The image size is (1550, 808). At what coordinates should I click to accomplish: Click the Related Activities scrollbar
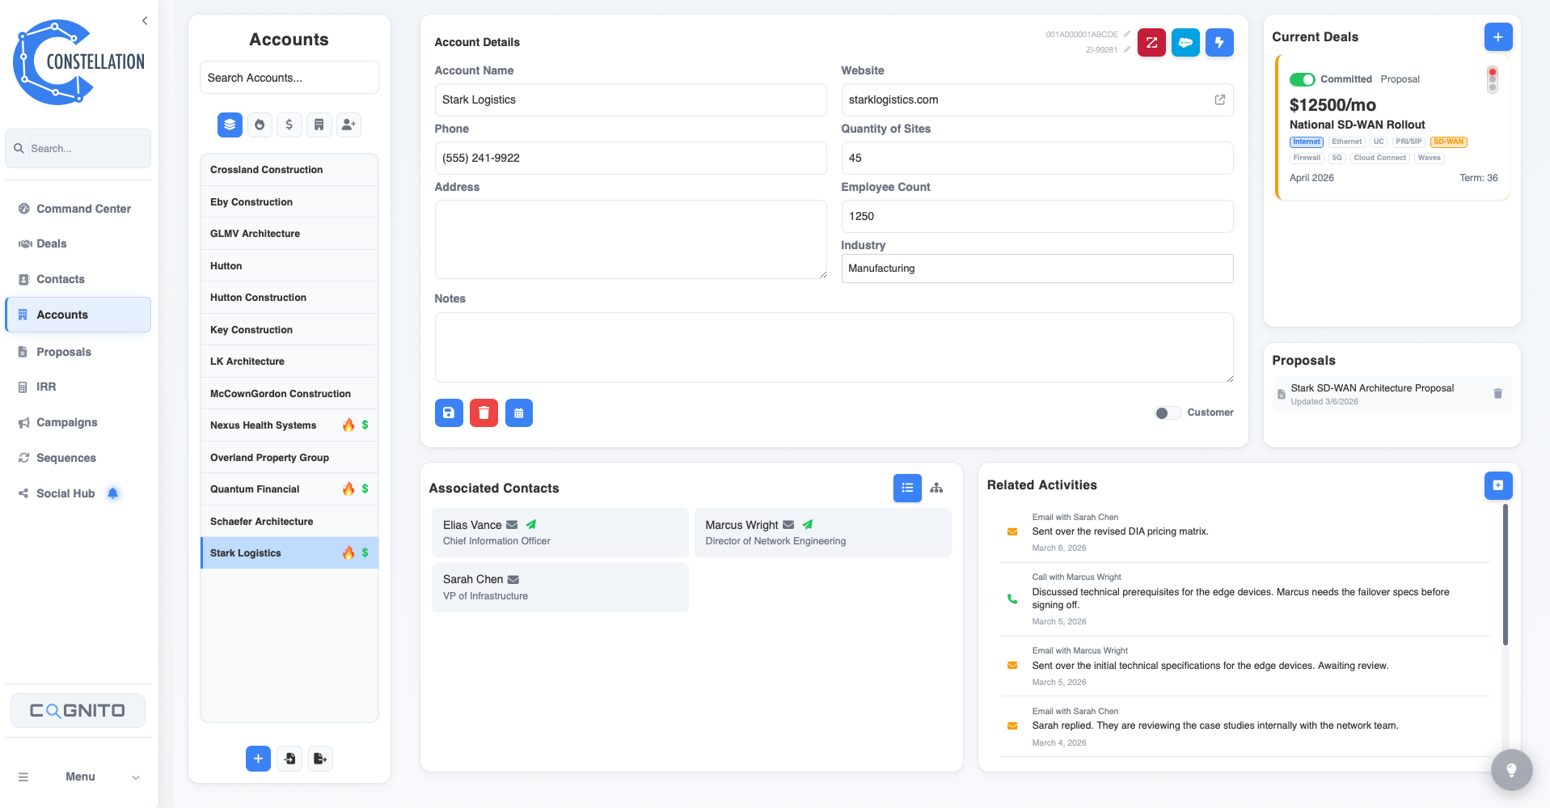[1504, 576]
